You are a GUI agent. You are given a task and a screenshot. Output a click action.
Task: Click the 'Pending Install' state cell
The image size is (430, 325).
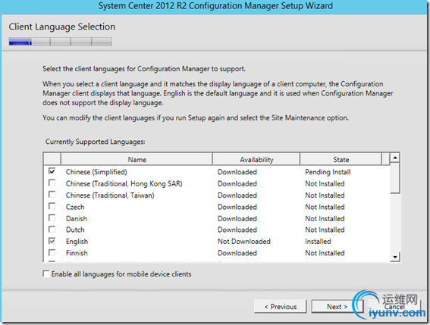click(328, 172)
